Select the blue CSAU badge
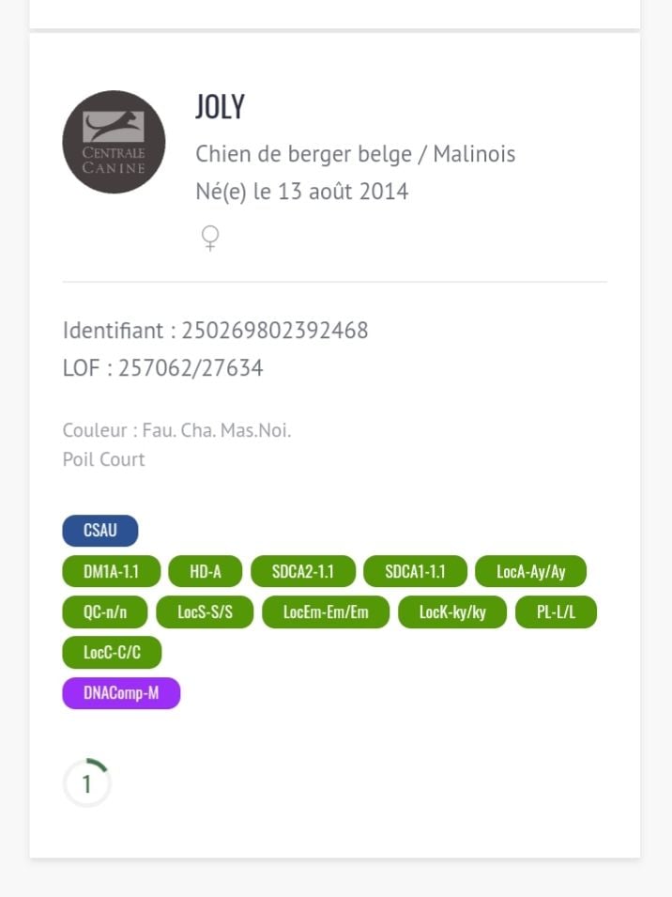 [x=100, y=531]
